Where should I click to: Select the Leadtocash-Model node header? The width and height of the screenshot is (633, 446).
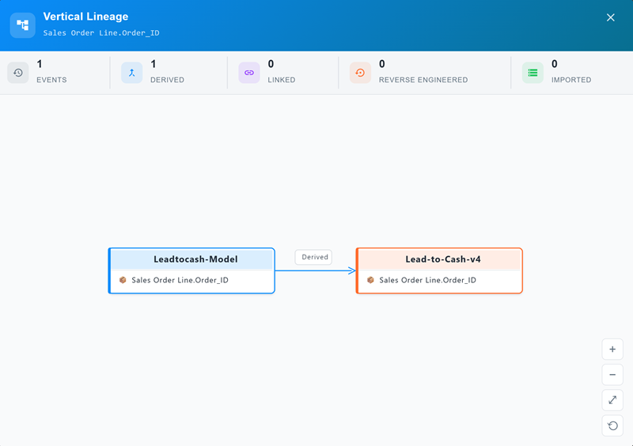(192, 259)
